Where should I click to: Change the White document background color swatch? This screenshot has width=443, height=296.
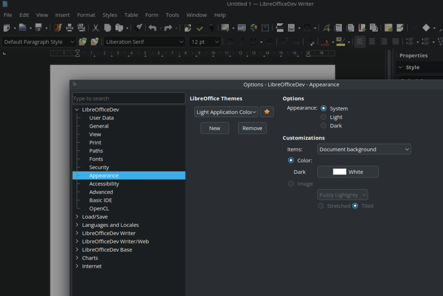point(348,172)
